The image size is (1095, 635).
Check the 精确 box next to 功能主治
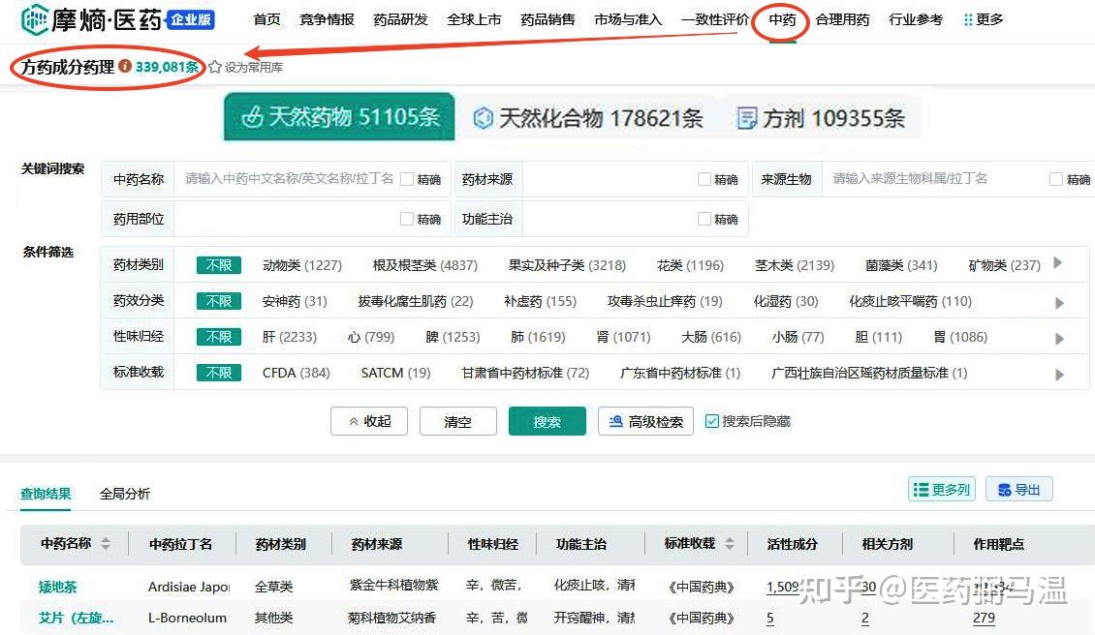click(x=706, y=219)
